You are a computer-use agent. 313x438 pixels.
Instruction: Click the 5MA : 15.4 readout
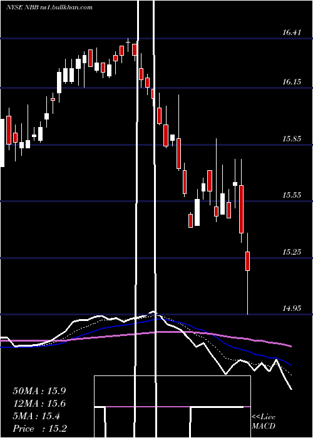tap(36, 417)
